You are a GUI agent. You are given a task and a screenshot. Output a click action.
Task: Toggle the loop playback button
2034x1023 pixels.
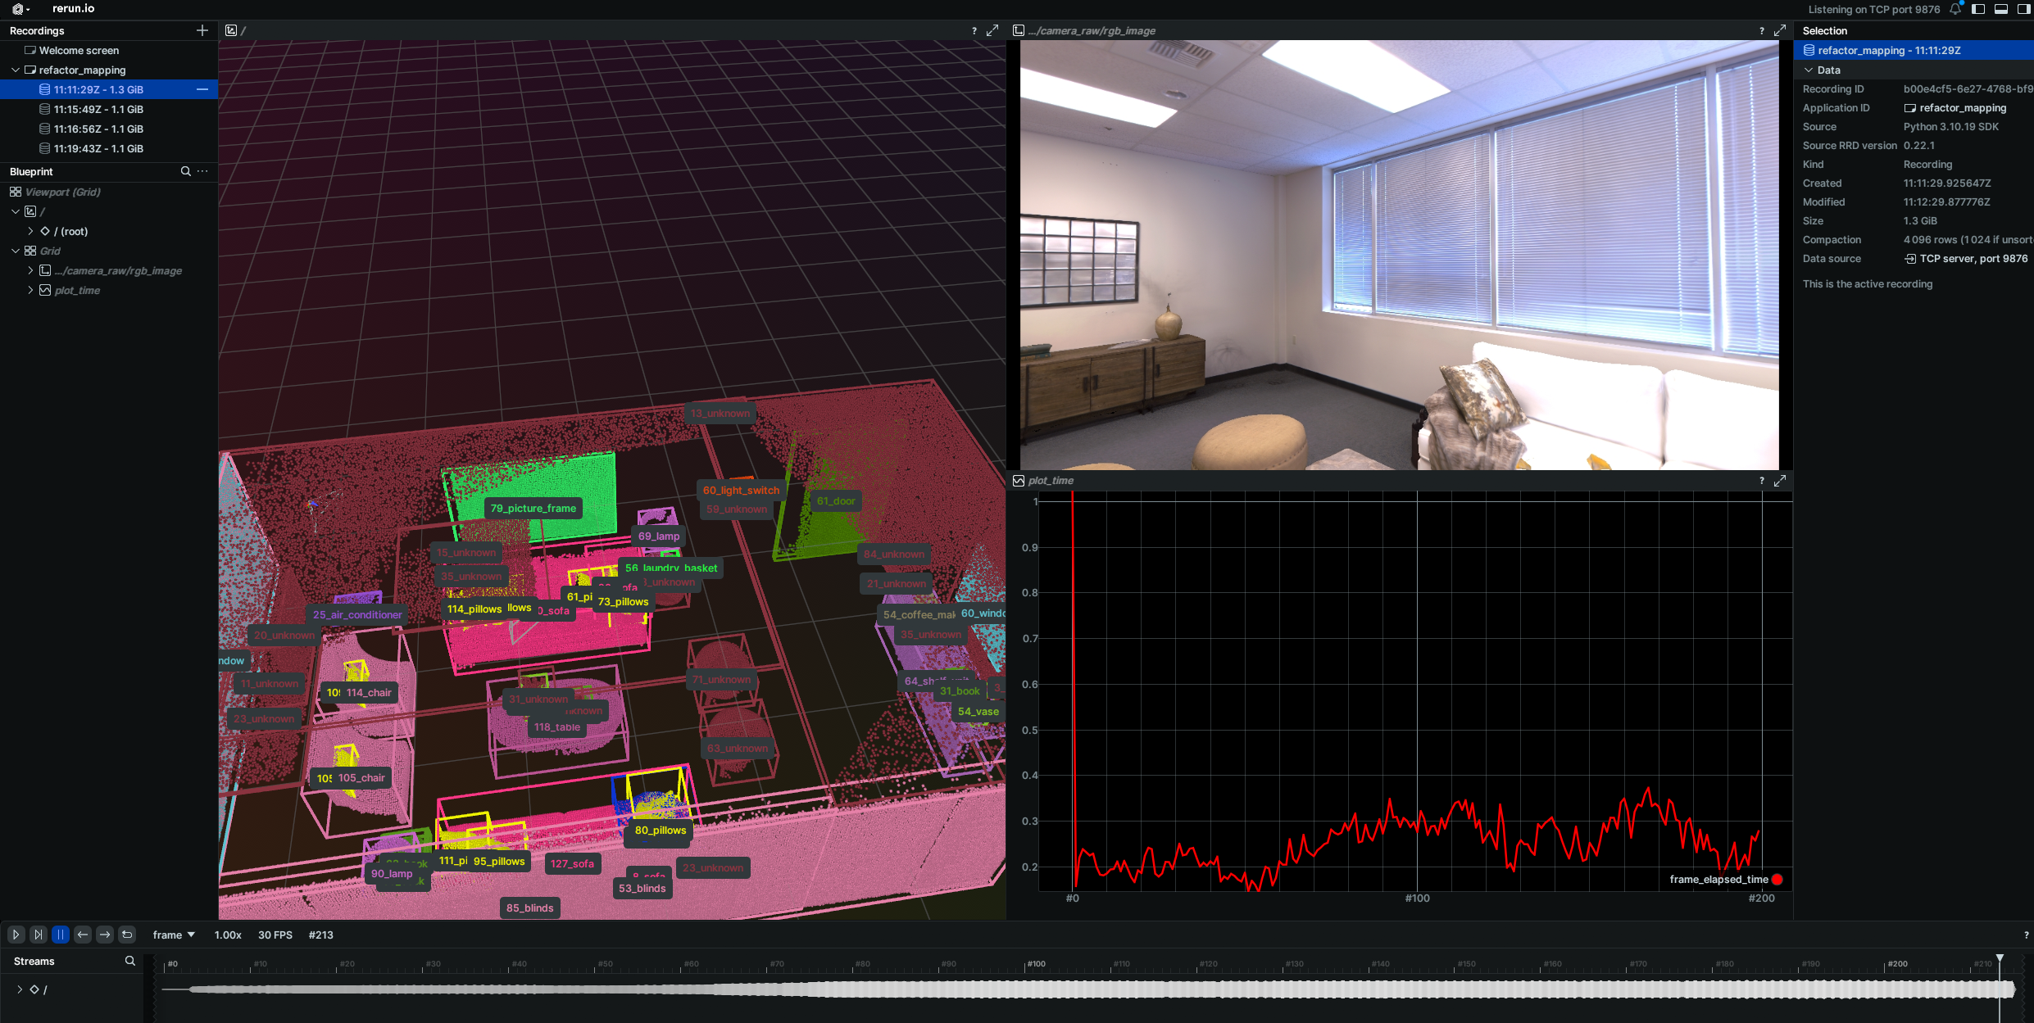point(127,935)
